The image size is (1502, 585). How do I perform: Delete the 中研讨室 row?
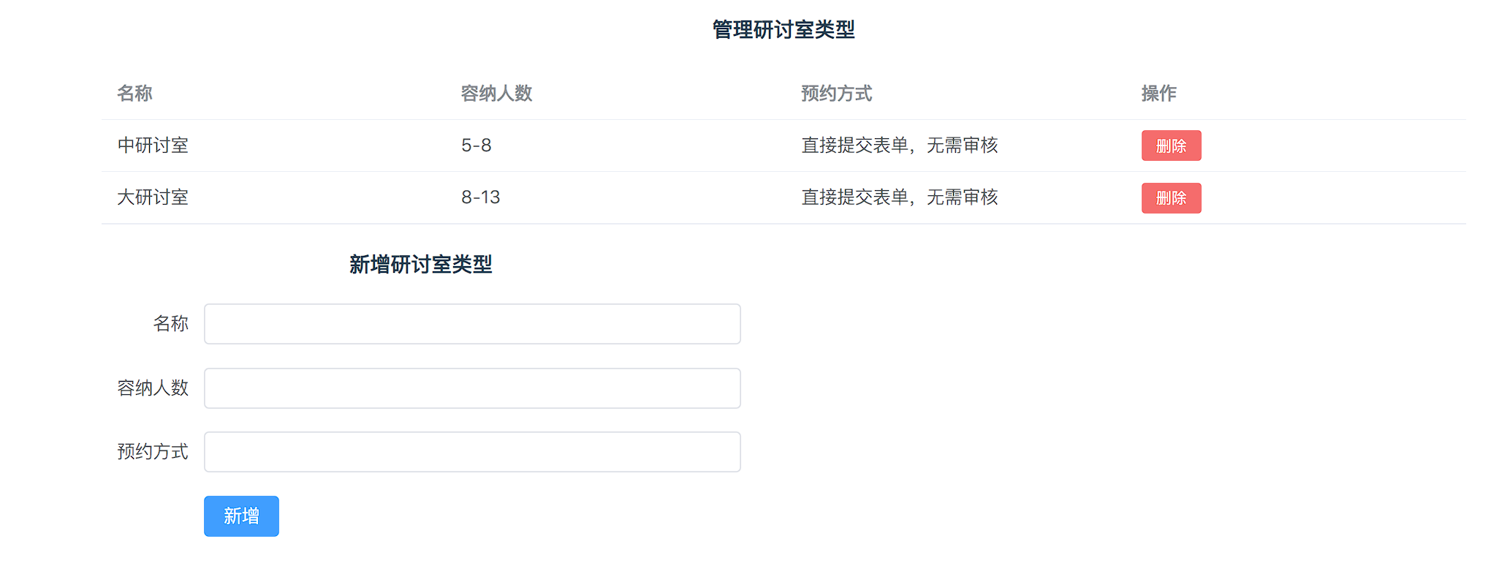click(1171, 146)
